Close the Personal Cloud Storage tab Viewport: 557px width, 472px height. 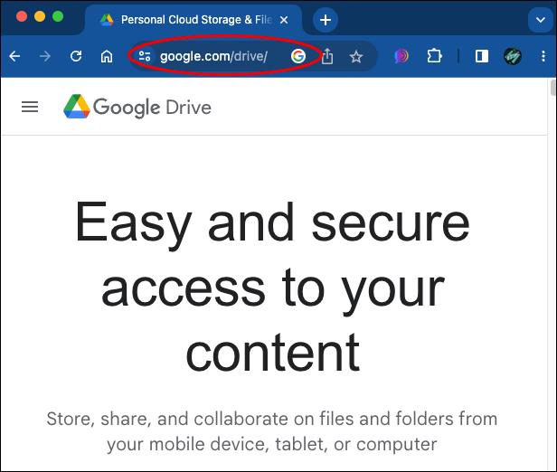coord(284,20)
